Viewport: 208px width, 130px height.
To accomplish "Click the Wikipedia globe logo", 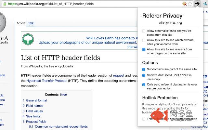I will coord(3,23).
